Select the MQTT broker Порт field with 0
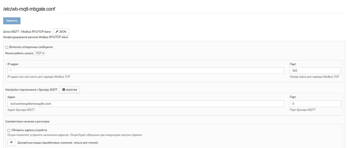 coord(315,104)
